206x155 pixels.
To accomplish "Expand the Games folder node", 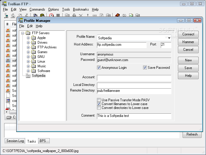I will tap(28, 52).
